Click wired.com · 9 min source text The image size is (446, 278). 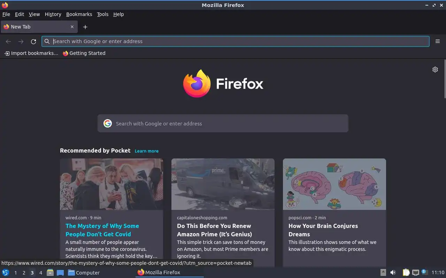[83, 218]
